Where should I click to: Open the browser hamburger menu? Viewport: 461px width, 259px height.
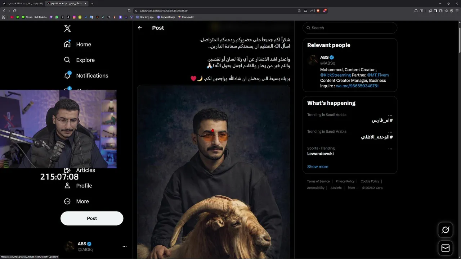pos(457,11)
